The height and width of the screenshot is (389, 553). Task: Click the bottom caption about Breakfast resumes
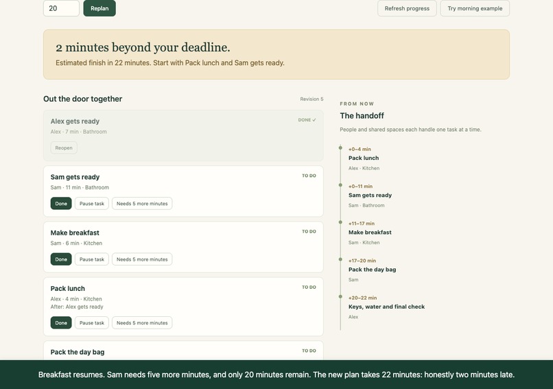click(276, 375)
